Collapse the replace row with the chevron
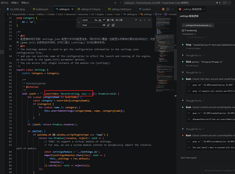Viewport: 235px width, 174px height. (x=79, y=23)
